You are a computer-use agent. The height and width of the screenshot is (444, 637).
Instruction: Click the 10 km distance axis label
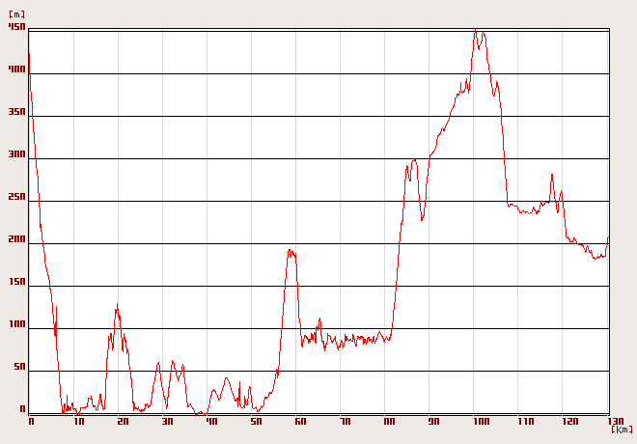tap(77, 422)
